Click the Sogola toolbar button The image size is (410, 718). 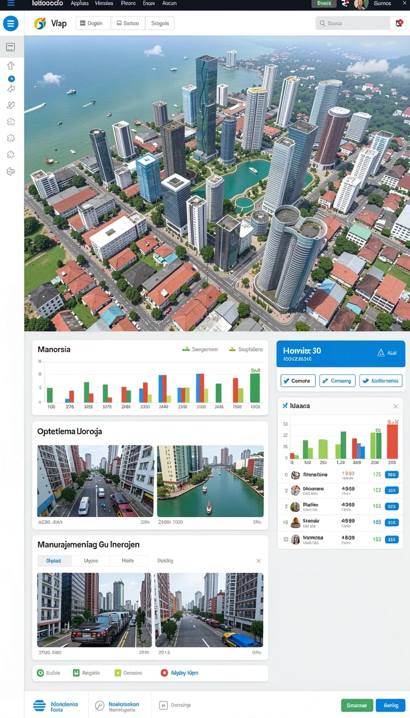(160, 24)
